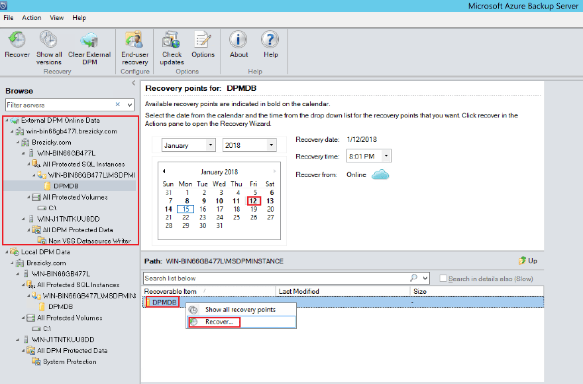
Task: Collapse the Browse pane with the chevron
Action: click(134, 83)
